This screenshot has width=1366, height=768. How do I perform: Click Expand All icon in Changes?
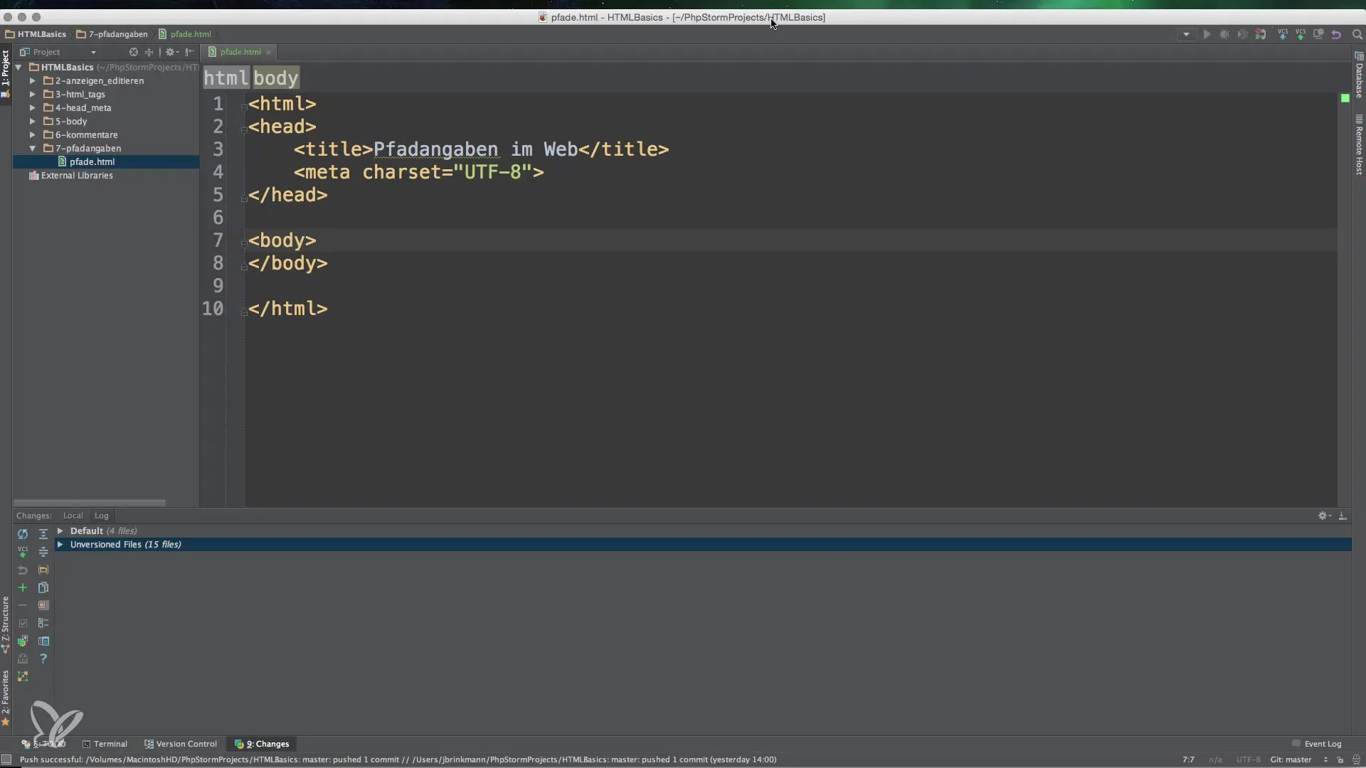(x=43, y=534)
